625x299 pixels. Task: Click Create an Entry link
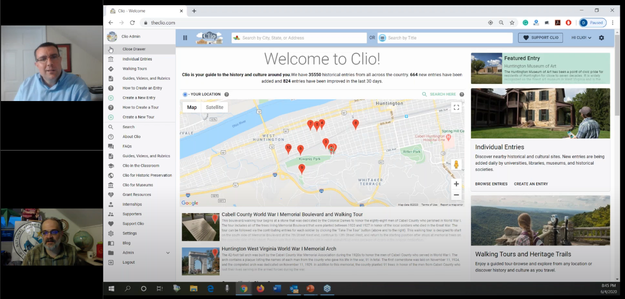(531, 184)
